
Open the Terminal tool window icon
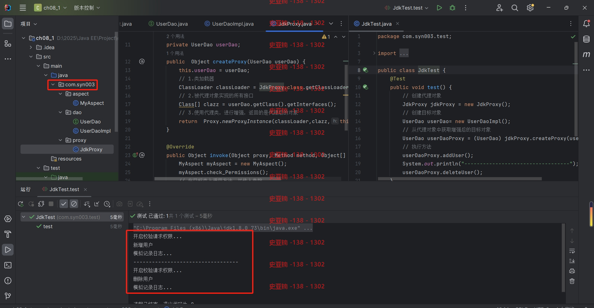point(8,265)
